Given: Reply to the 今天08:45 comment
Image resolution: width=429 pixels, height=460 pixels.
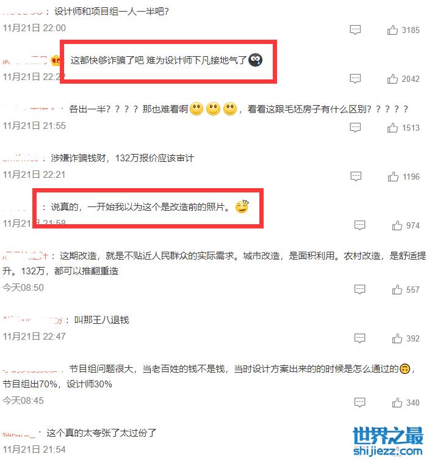Looking at the screenshot, I should point(359,403).
